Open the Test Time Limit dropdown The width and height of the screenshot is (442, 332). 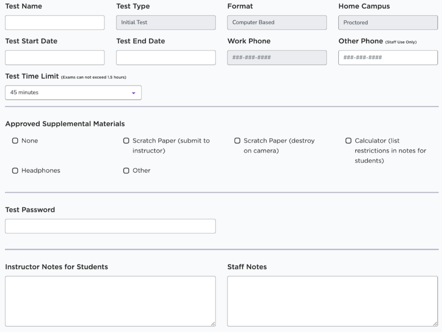(73, 93)
